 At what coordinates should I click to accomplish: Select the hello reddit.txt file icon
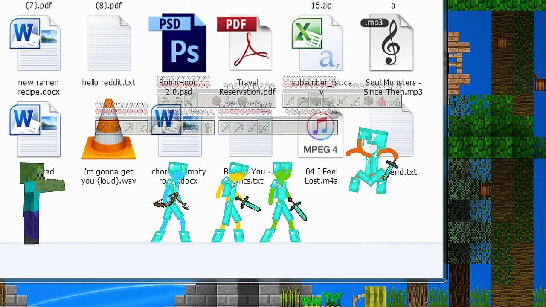click(x=109, y=43)
